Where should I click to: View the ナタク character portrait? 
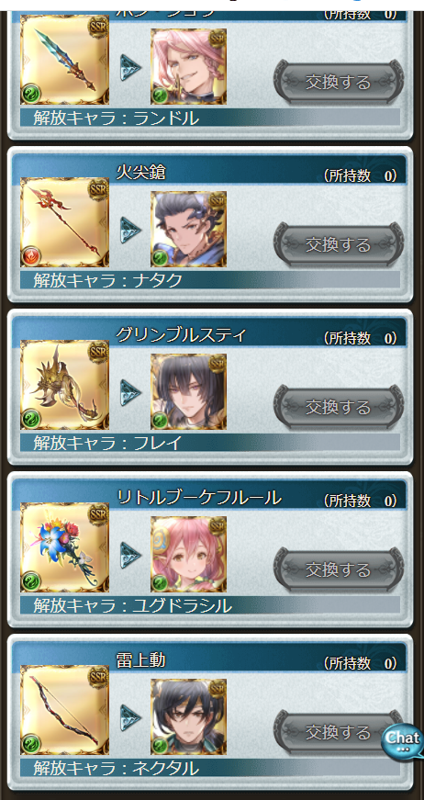pos(188,229)
